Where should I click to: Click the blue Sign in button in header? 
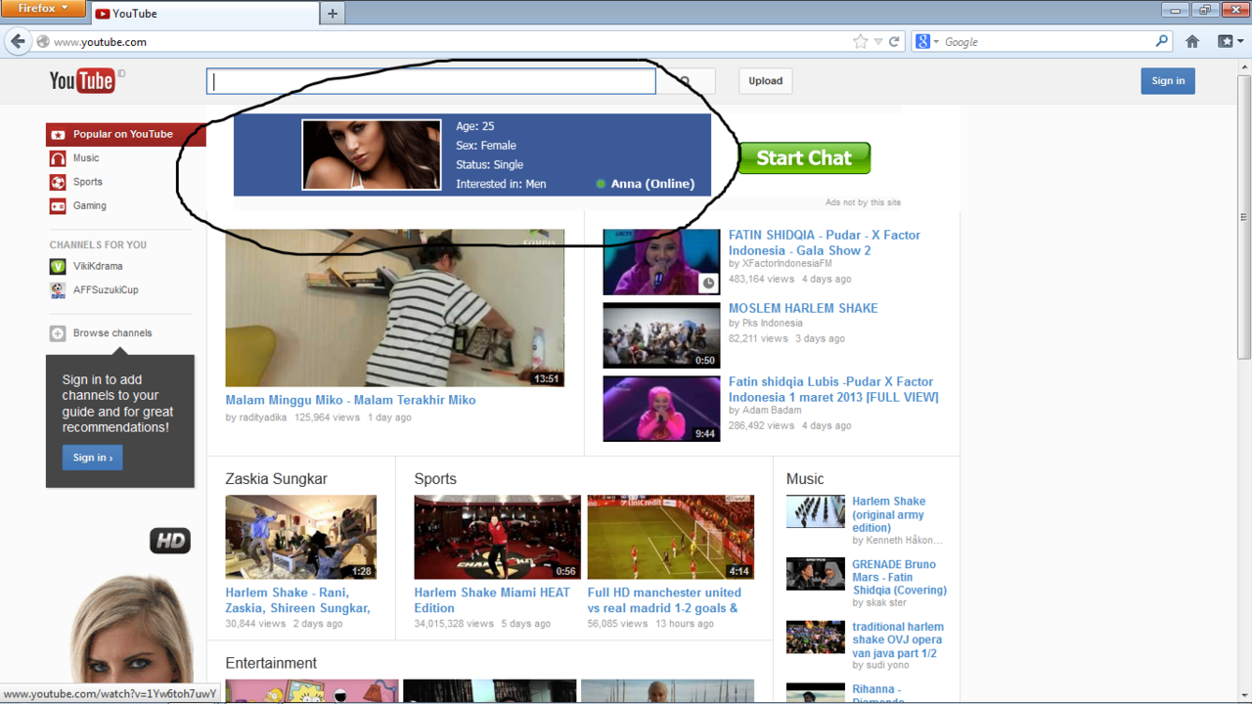(1168, 81)
